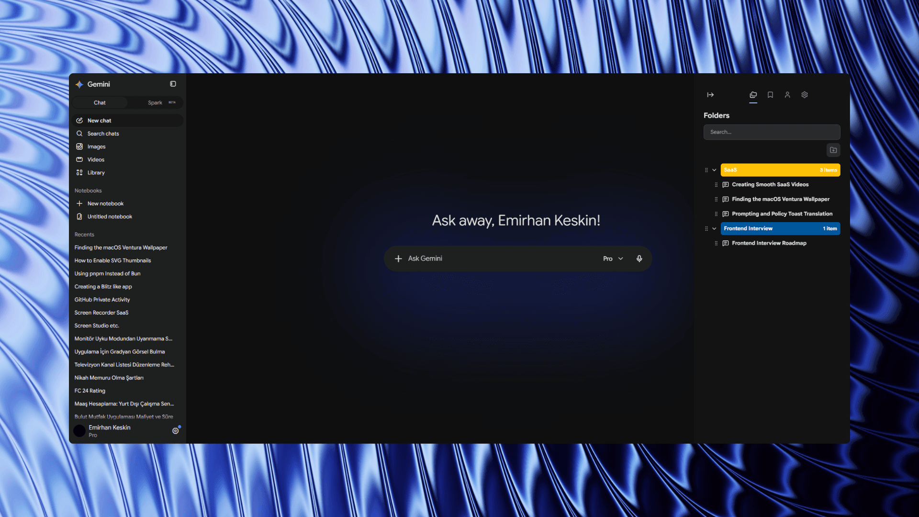Open recent chat Televizyon Kanal Listesi Düzenleme

pyautogui.click(x=124, y=365)
